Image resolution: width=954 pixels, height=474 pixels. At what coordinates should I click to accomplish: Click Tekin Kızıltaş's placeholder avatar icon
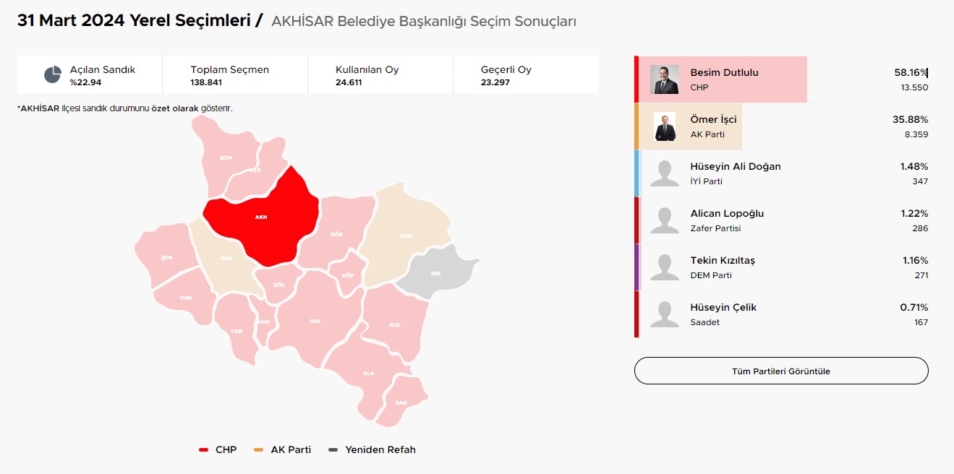pyautogui.click(x=664, y=267)
